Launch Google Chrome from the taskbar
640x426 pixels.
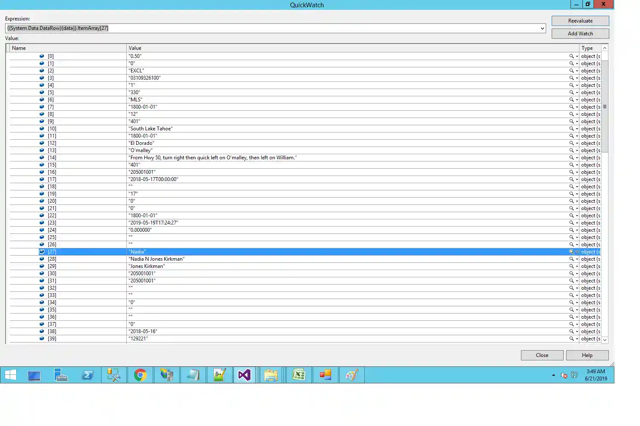point(140,375)
